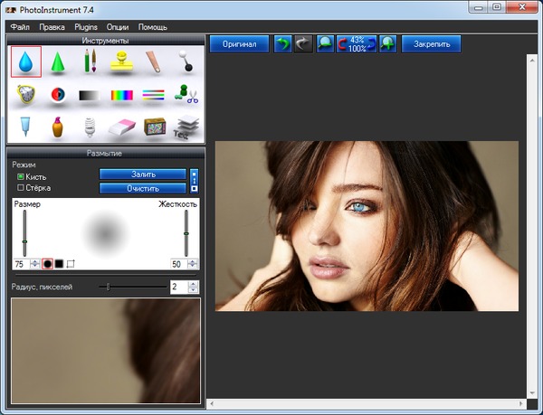Screen dimensions: 543x415
Task: Choose the pink eraser tool
Action: click(121, 127)
